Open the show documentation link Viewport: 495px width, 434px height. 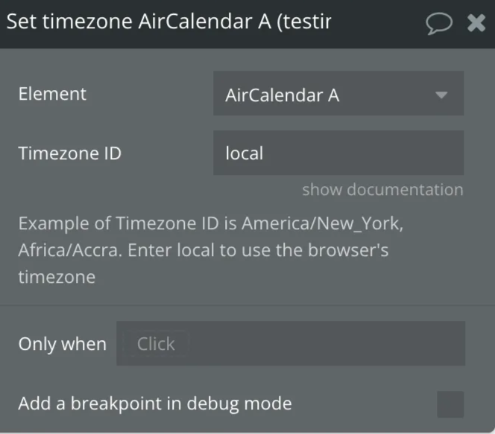pos(382,190)
